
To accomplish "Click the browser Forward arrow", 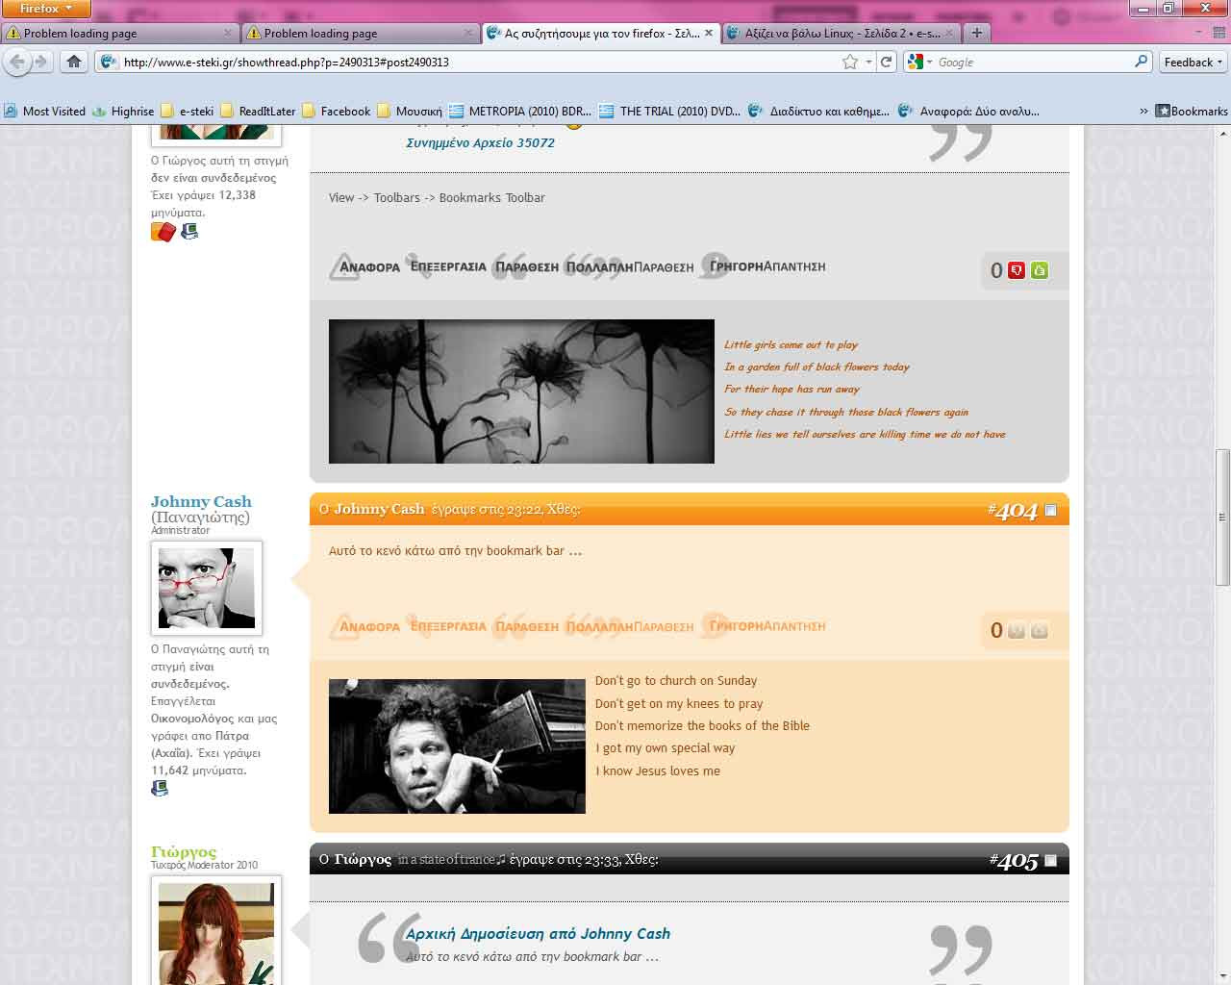I will point(40,62).
